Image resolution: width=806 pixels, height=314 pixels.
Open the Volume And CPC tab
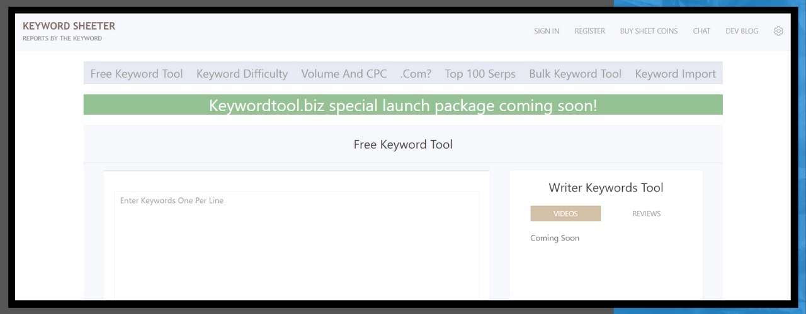tap(344, 73)
